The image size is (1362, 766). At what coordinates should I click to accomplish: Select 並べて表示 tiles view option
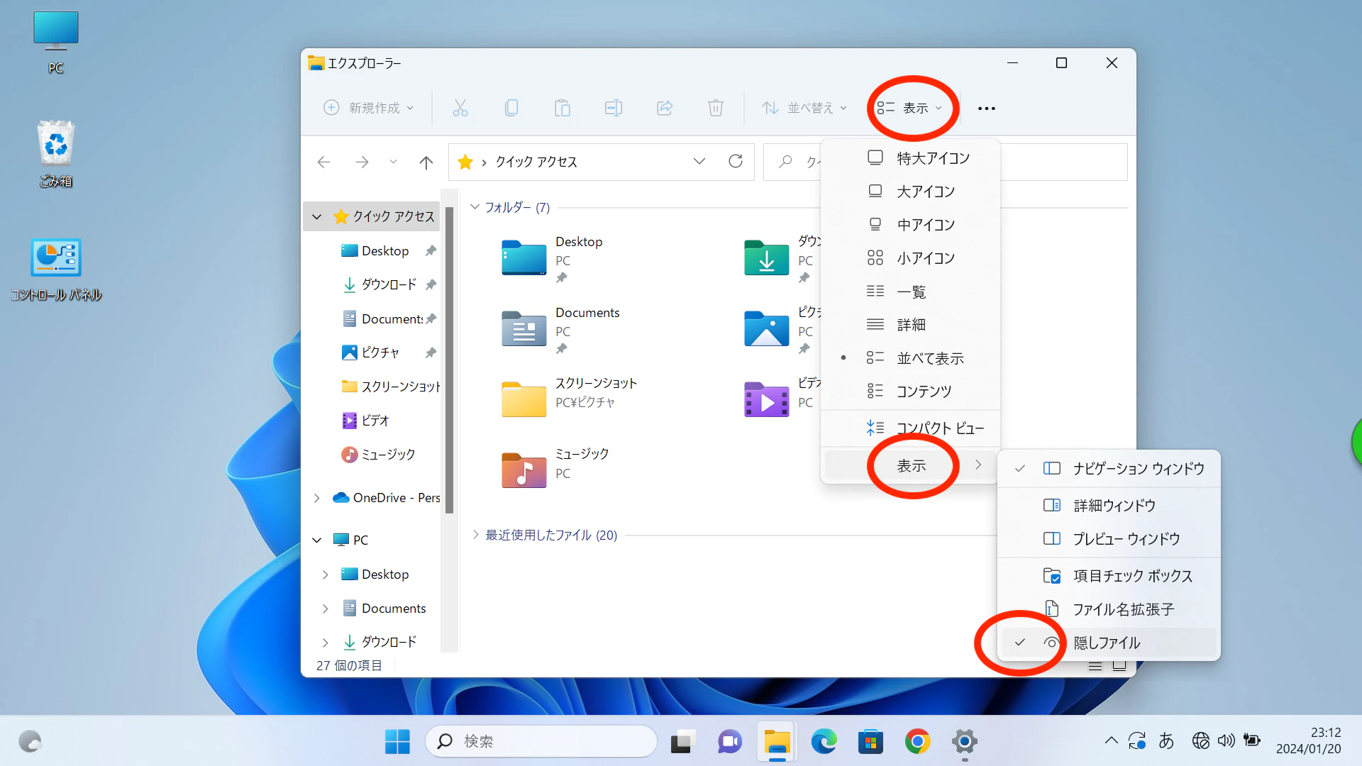click(x=911, y=358)
